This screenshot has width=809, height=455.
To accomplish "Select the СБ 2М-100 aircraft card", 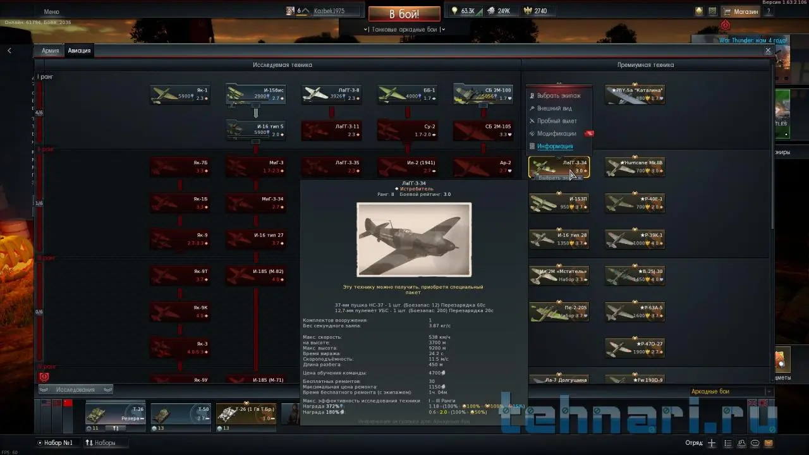I will 484,94.
